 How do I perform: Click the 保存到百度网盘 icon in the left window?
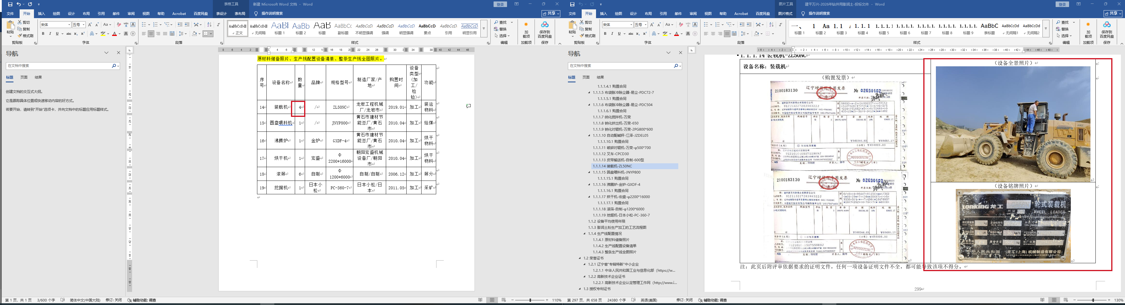point(544,30)
